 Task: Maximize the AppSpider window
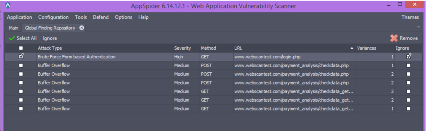click(x=400, y=4)
